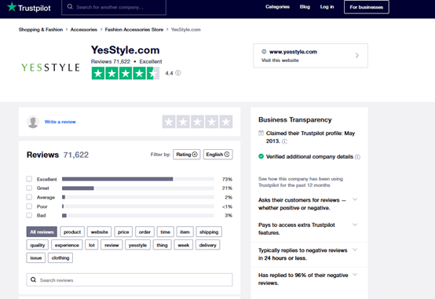Filter reviews by issue tag
The width and height of the screenshot is (435, 299).
[36, 257]
